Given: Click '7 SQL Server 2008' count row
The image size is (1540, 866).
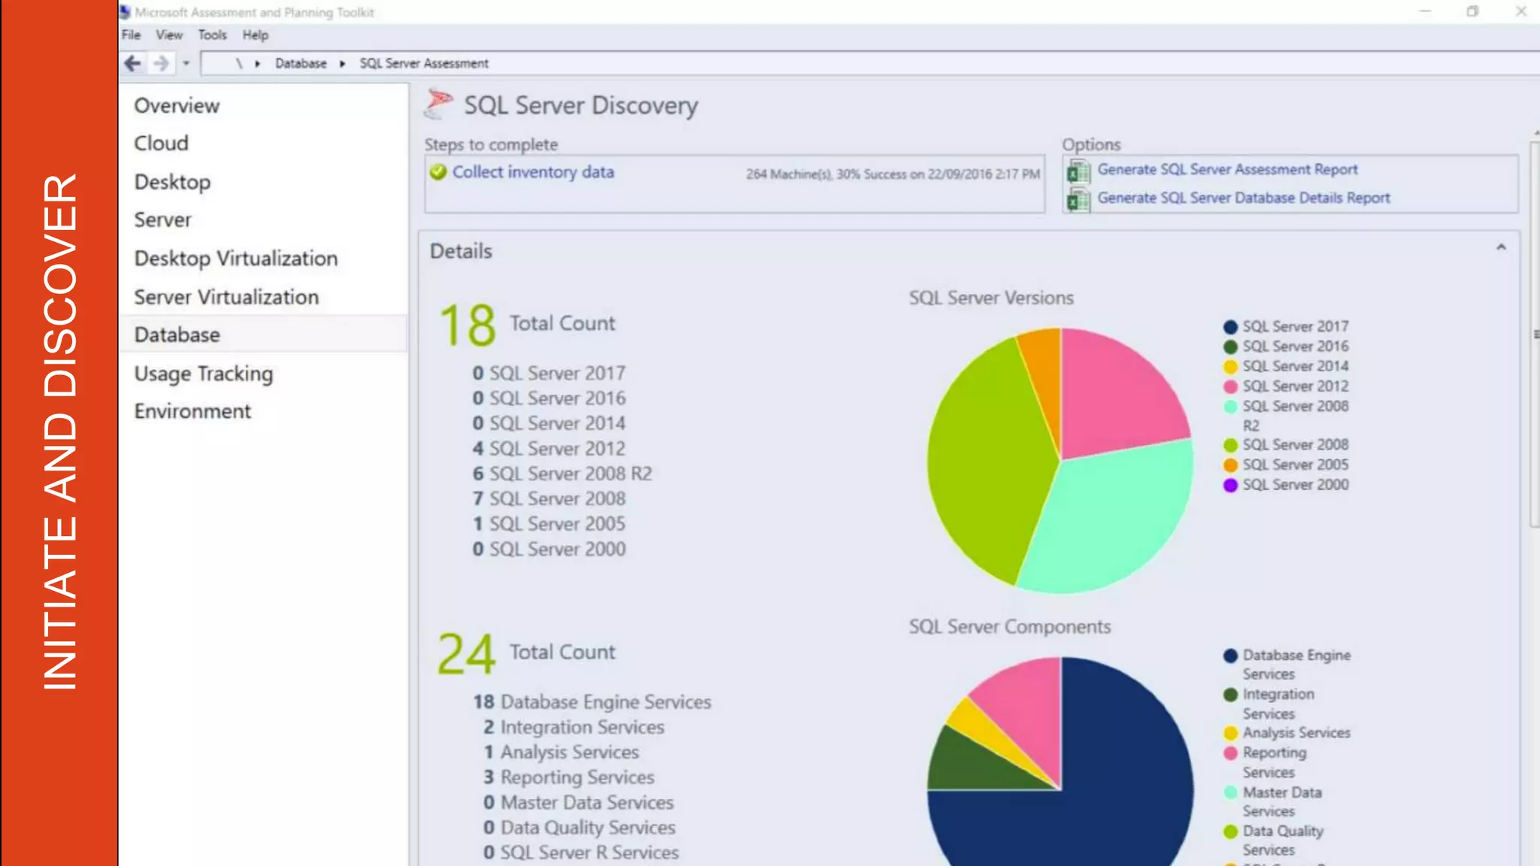Looking at the screenshot, I should (549, 498).
